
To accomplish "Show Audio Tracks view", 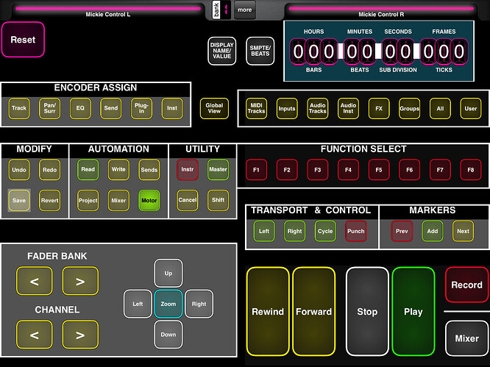I will [318, 108].
